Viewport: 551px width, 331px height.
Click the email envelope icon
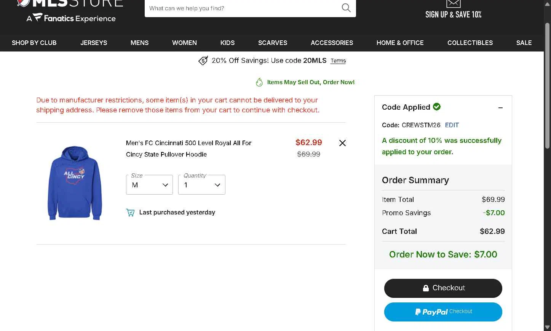453,3
